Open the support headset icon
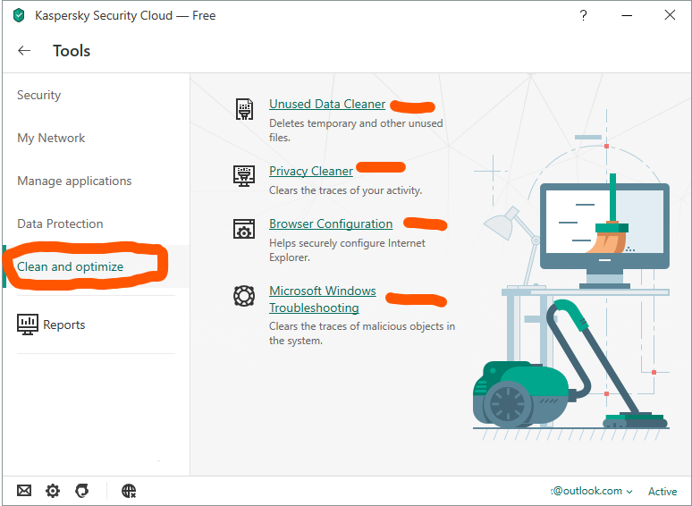 [x=81, y=490]
